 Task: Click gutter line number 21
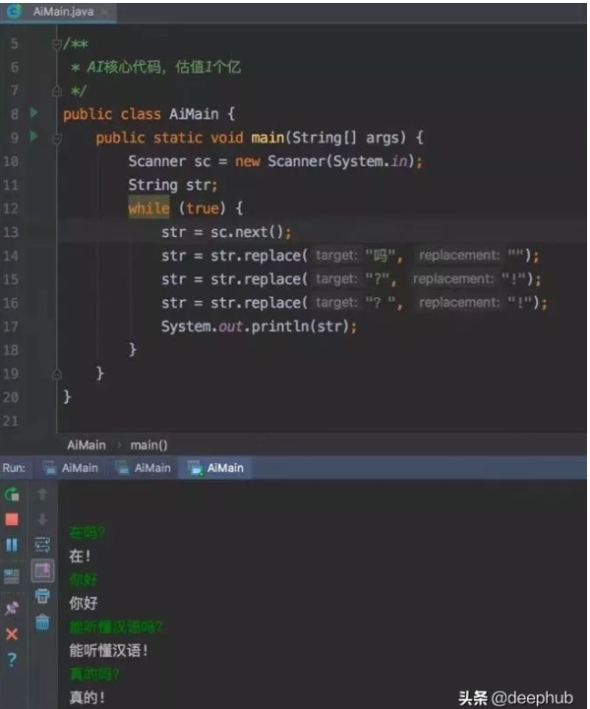(11, 421)
